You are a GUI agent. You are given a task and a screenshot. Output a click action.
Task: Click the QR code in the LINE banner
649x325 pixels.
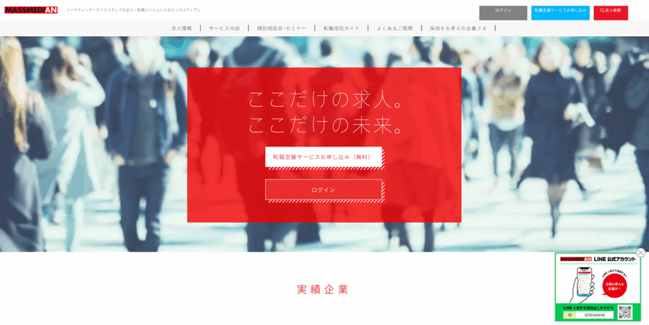pos(625,312)
